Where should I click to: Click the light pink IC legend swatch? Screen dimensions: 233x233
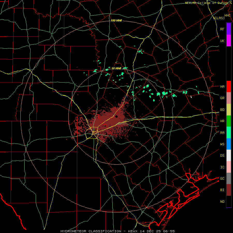pos(229,167)
